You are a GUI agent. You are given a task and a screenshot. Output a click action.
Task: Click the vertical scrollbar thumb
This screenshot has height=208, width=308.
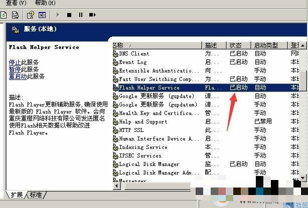pos(302,81)
